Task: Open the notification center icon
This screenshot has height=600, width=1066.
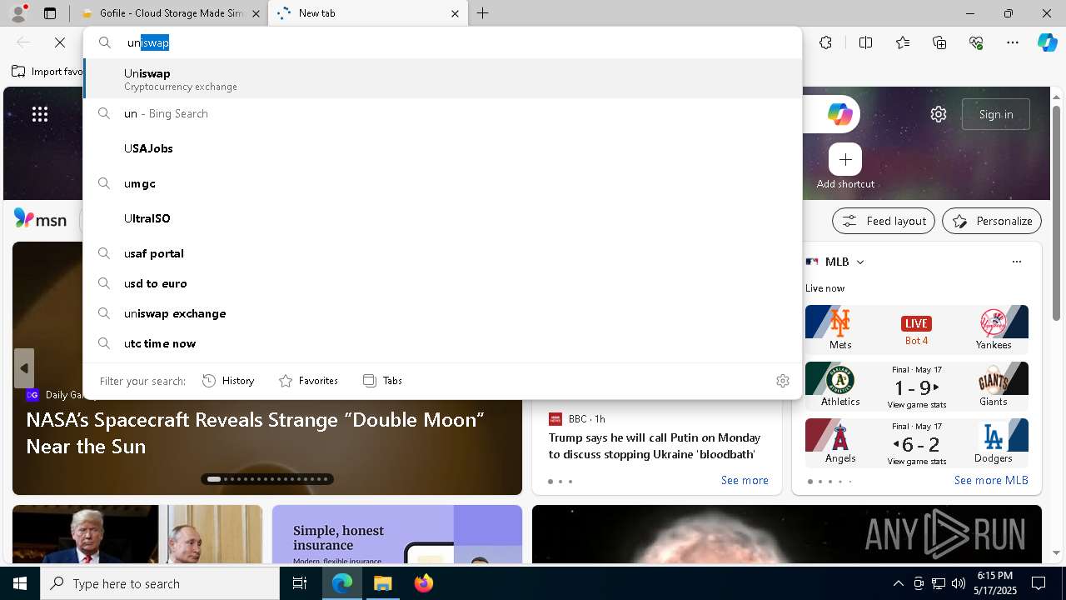Action: click(1039, 583)
